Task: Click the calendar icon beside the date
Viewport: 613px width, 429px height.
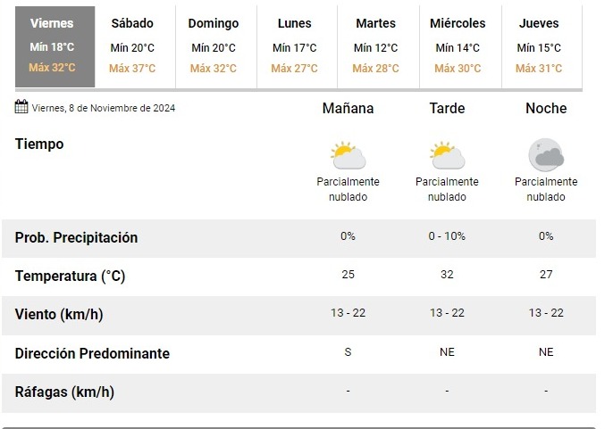Action: 22,108
